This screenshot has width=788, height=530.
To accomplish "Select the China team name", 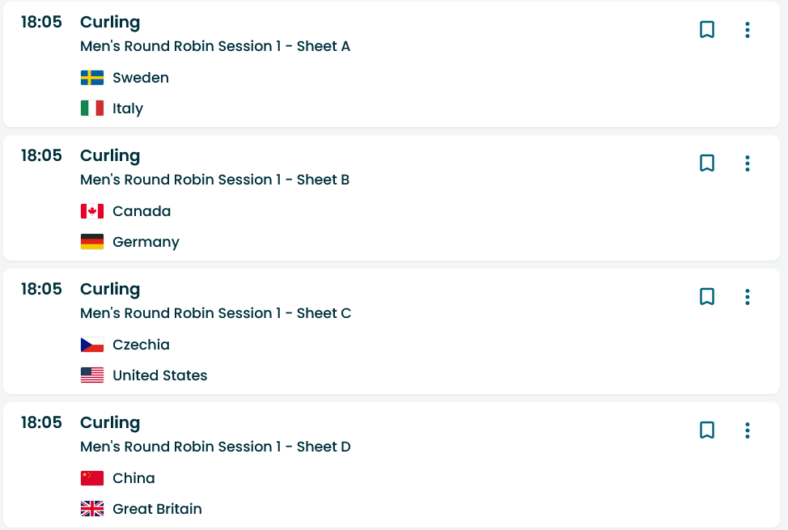I will click(133, 478).
